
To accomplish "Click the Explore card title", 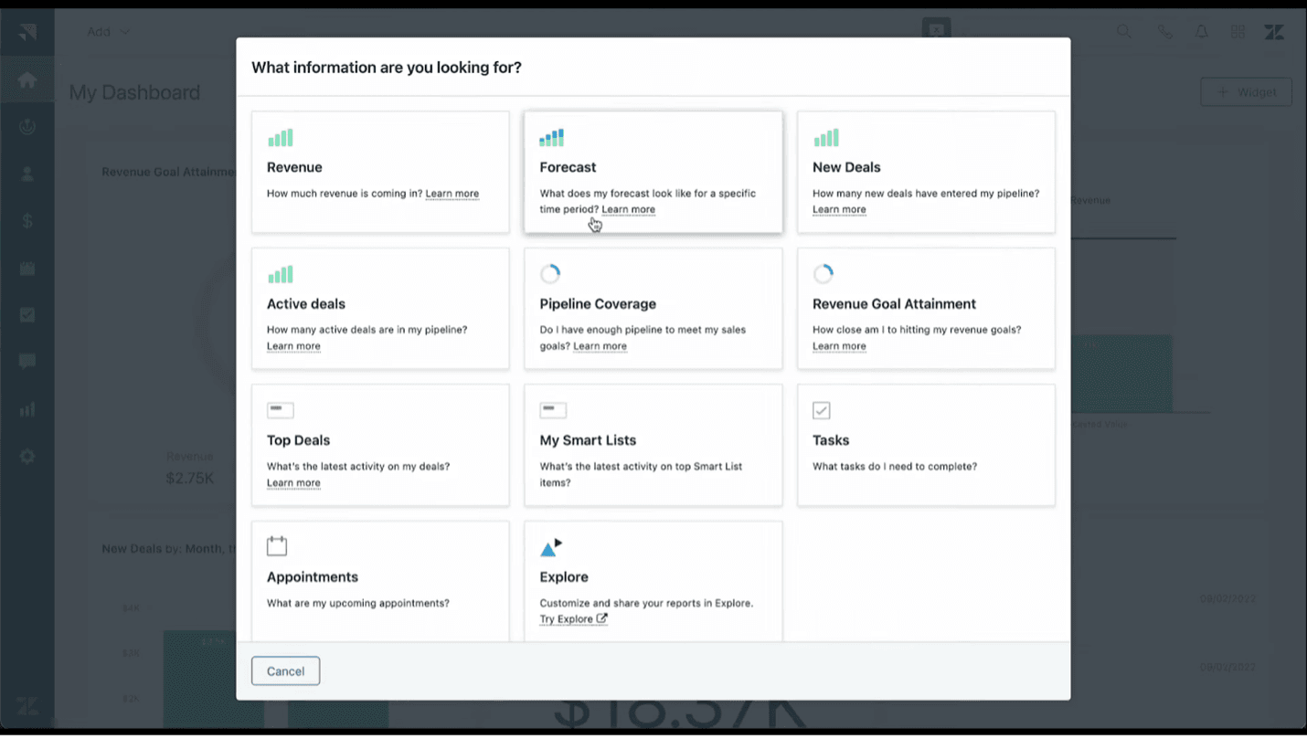I will click(564, 577).
